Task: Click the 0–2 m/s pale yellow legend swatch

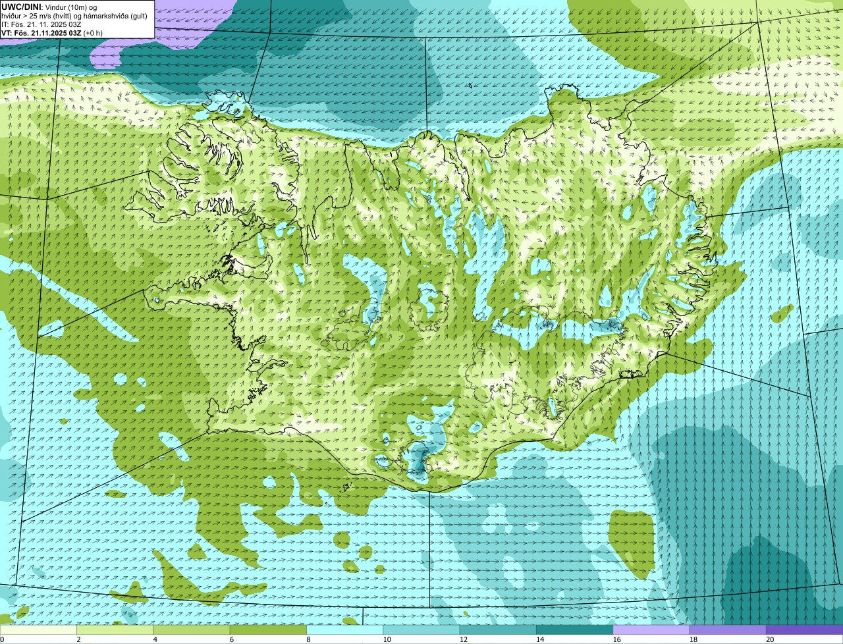Action: tap(38, 630)
